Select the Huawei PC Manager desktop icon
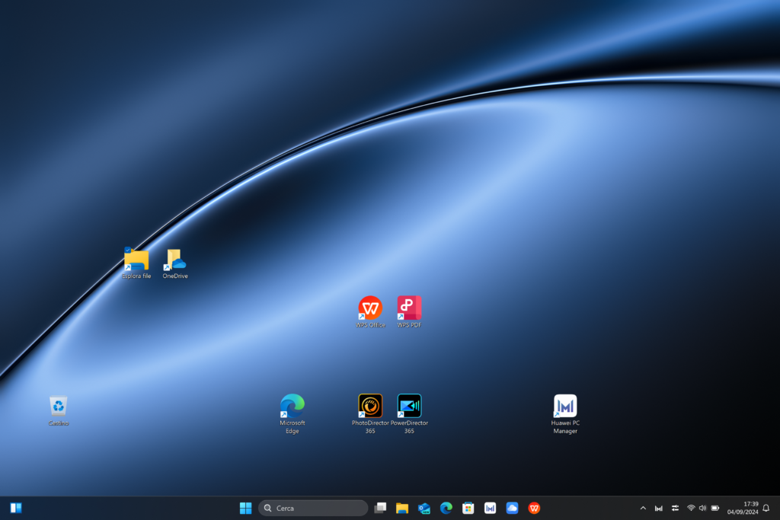This screenshot has width=780, height=520. pos(565,407)
